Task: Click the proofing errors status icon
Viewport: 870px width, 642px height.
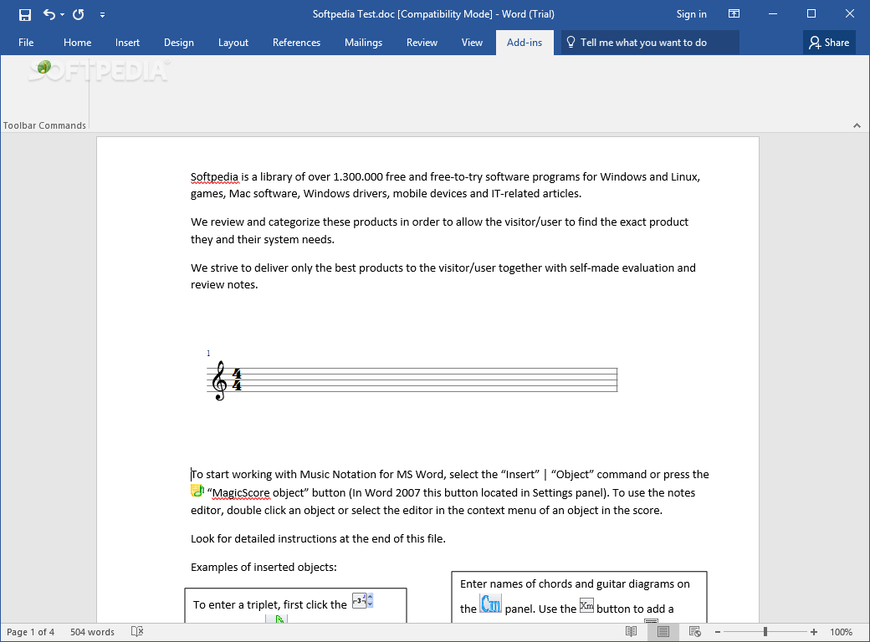Action: tap(137, 631)
